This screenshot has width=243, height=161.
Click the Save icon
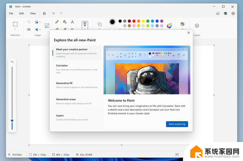[x=44, y=14]
